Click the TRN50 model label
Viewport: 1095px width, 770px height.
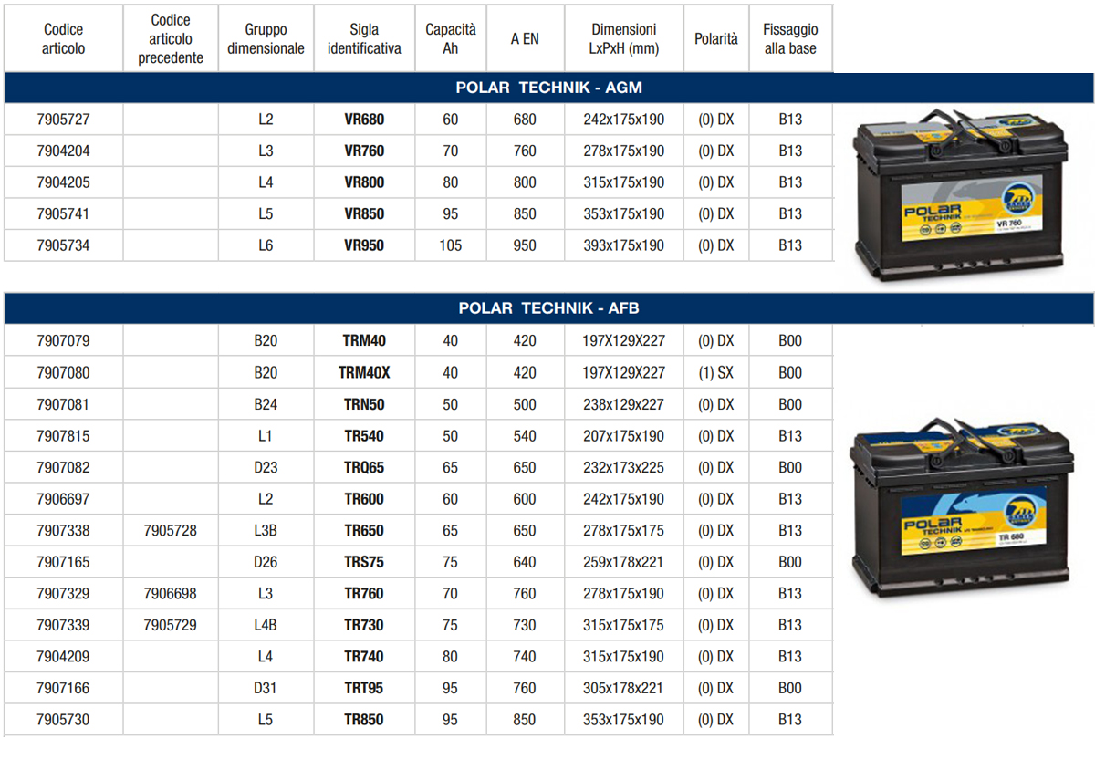coord(364,404)
